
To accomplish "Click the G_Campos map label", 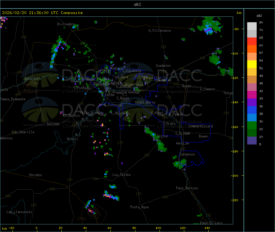I will coord(208,89).
